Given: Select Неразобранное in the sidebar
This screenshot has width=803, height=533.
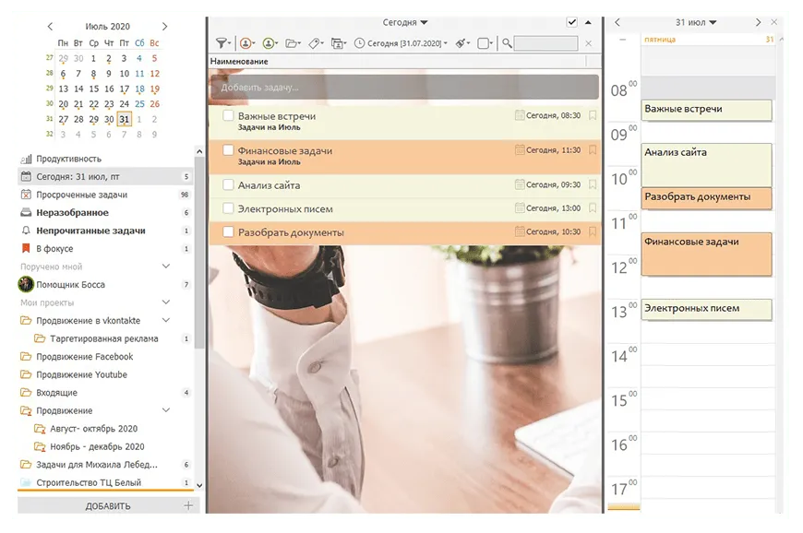Looking at the screenshot, I should [72, 213].
